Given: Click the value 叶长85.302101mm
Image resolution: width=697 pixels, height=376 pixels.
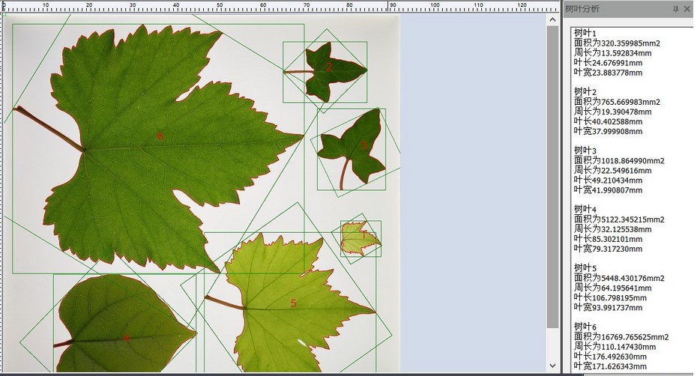Looking at the screenshot, I should pyautogui.click(x=608, y=238).
